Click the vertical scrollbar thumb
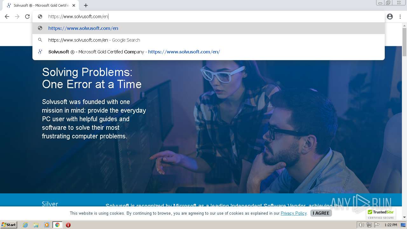 coord(404,42)
